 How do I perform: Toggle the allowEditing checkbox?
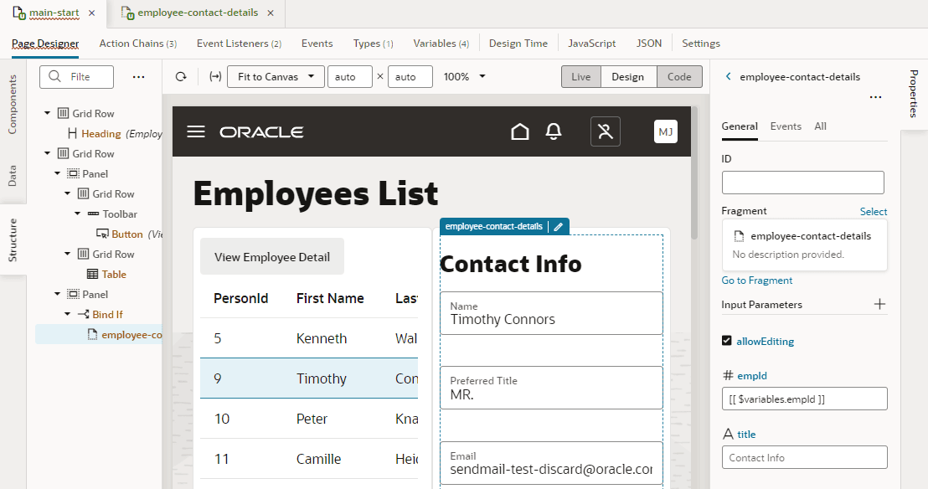pyautogui.click(x=727, y=341)
